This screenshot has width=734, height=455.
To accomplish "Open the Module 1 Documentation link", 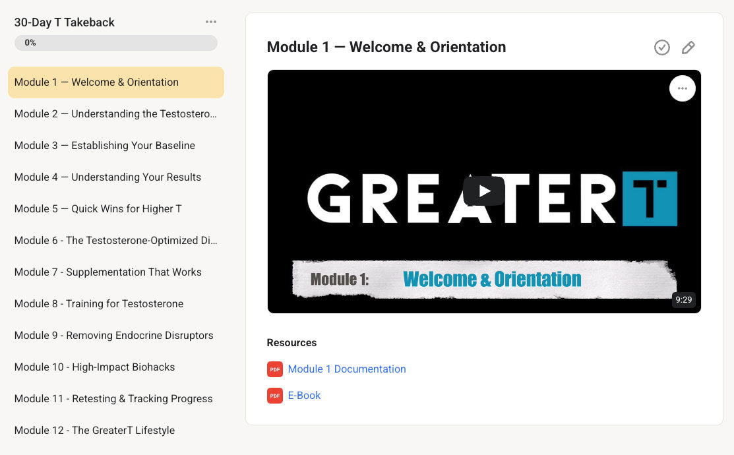I will pyautogui.click(x=347, y=369).
